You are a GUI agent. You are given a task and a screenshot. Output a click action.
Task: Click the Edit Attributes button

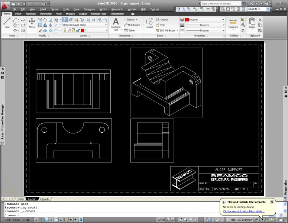coord(165,30)
